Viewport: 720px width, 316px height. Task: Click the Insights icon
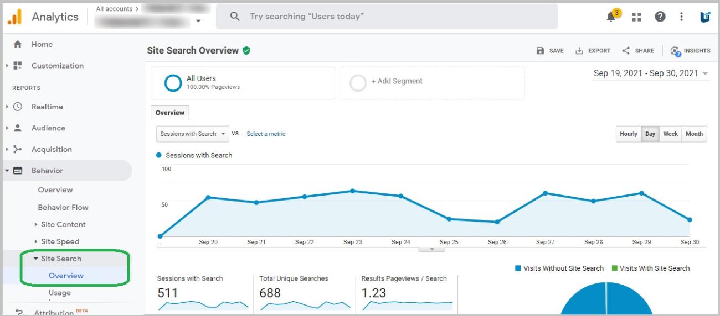click(675, 51)
